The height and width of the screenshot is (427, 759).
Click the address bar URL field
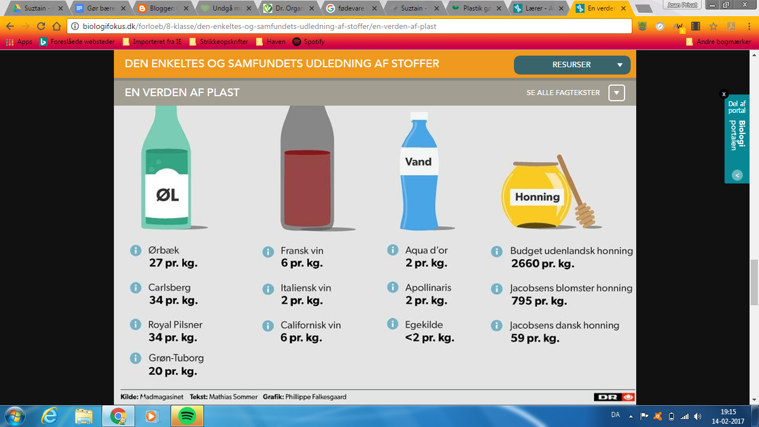point(349,26)
